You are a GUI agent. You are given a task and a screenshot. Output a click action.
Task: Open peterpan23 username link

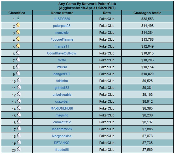point(62,26)
